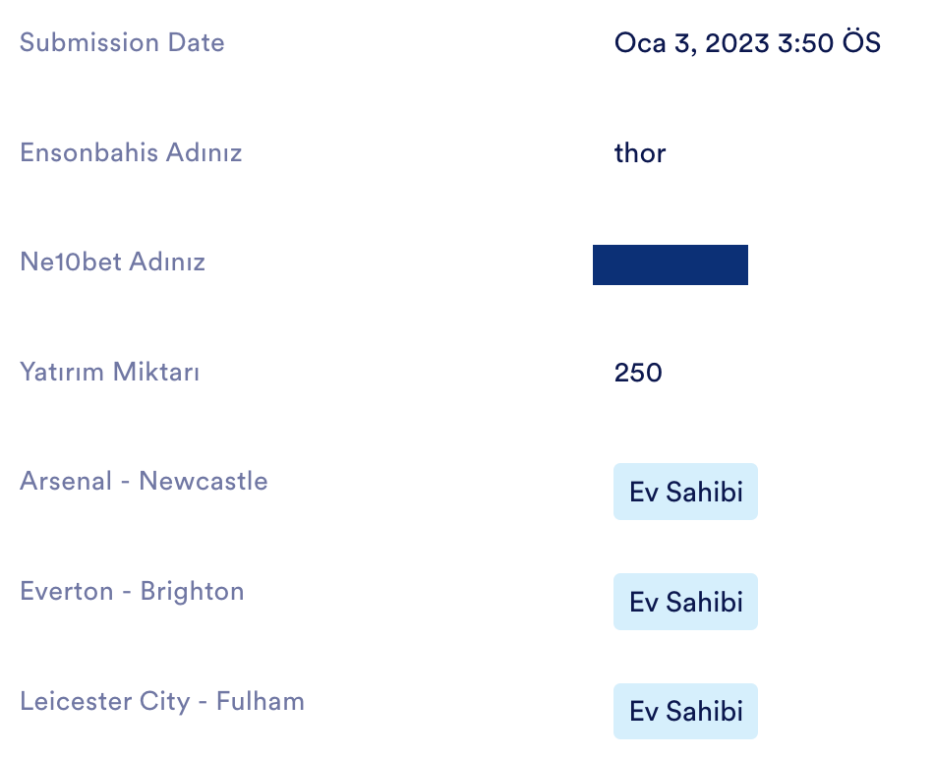Click the Ne10bet Adınız label
The height and width of the screenshot is (759, 934).
coord(113,263)
